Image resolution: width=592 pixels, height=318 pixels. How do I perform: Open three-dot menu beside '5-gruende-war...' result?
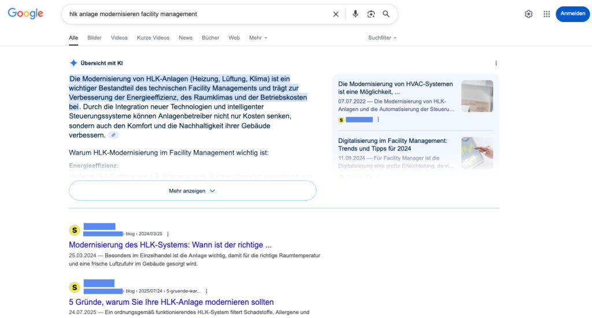click(206, 291)
